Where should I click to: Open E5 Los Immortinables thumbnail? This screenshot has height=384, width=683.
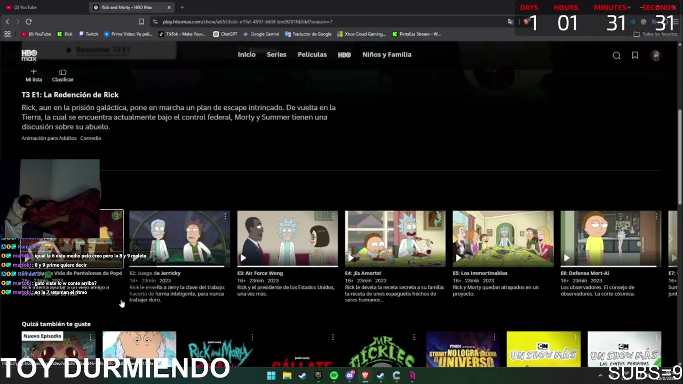point(503,238)
